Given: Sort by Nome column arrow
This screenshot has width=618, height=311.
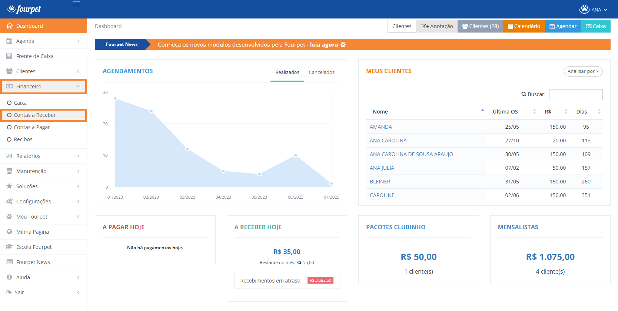Looking at the screenshot, I should coord(482,110).
